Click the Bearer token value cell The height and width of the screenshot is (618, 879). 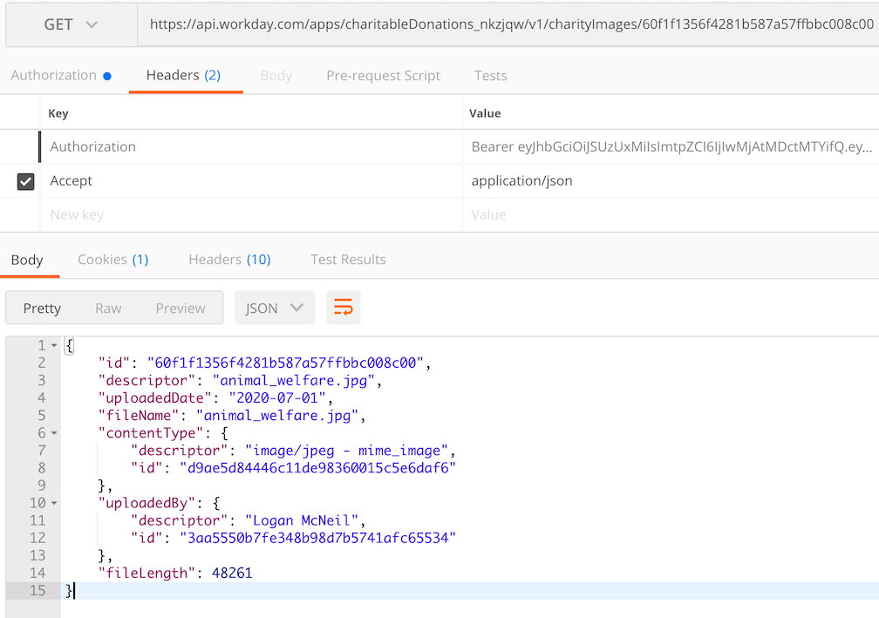[x=671, y=146]
